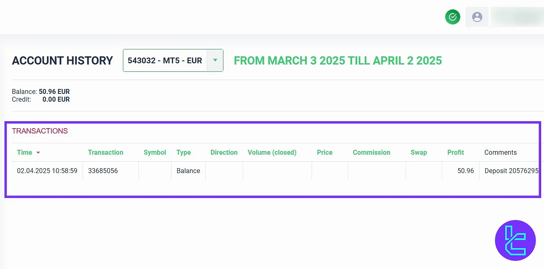The height and width of the screenshot is (269, 544).
Task: Click the date range heading link
Action: (x=338, y=60)
